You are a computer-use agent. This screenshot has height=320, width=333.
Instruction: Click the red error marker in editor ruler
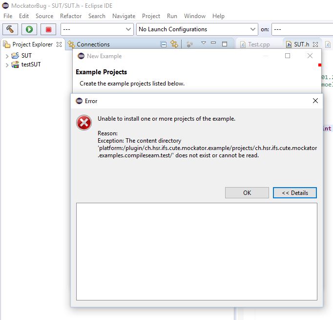[x=320, y=65]
